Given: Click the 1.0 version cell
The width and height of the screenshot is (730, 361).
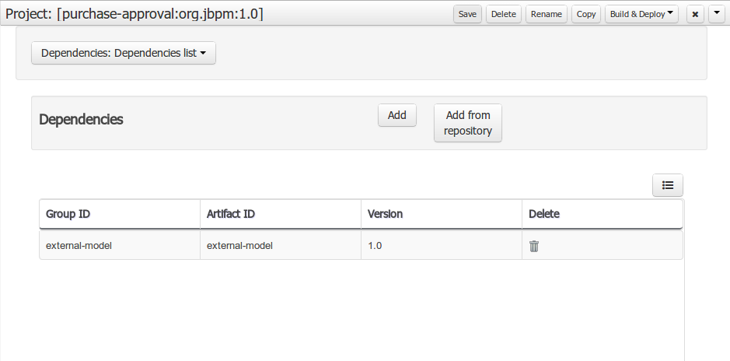Looking at the screenshot, I should click(x=375, y=246).
